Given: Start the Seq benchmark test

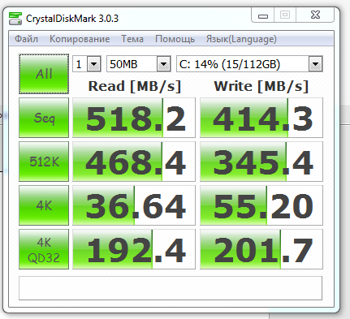Looking at the screenshot, I should (x=44, y=118).
